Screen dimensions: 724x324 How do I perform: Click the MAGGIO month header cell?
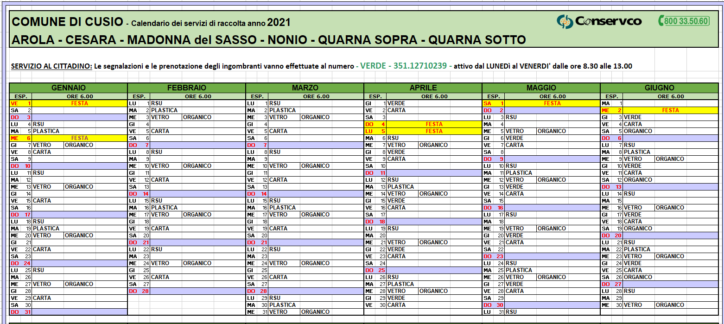tap(541, 88)
